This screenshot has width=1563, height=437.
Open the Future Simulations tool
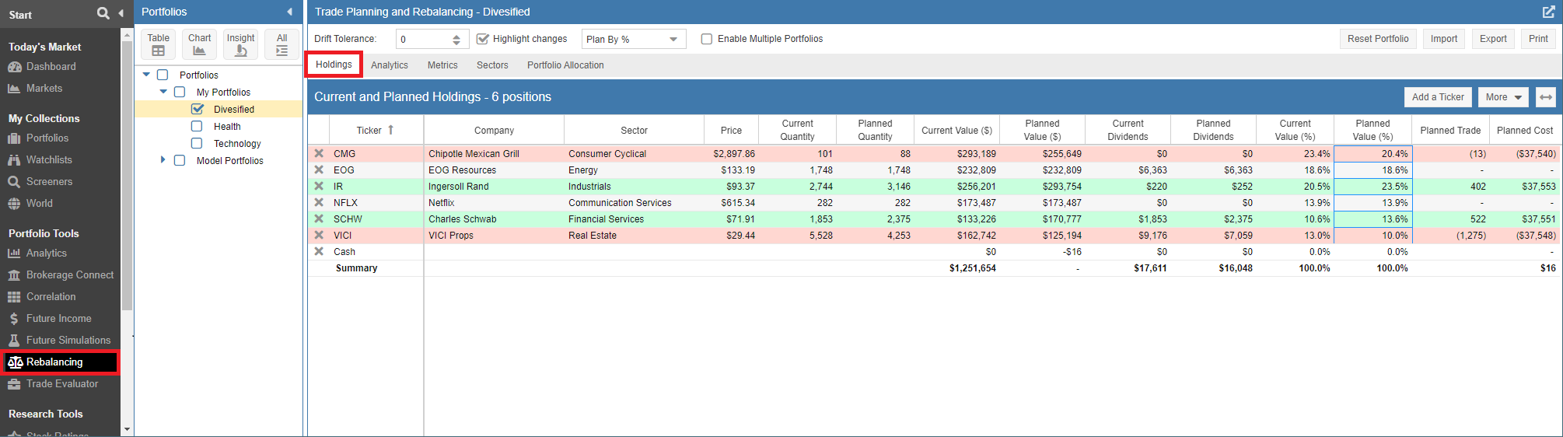pos(68,341)
